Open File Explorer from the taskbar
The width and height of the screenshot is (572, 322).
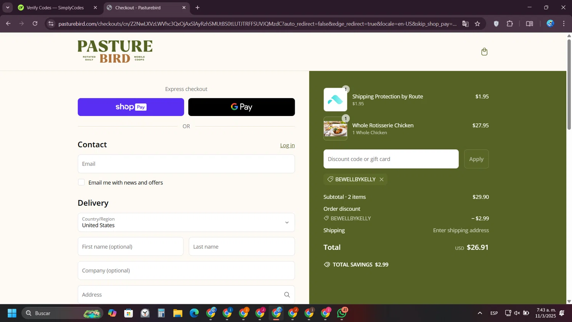coord(178,313)
